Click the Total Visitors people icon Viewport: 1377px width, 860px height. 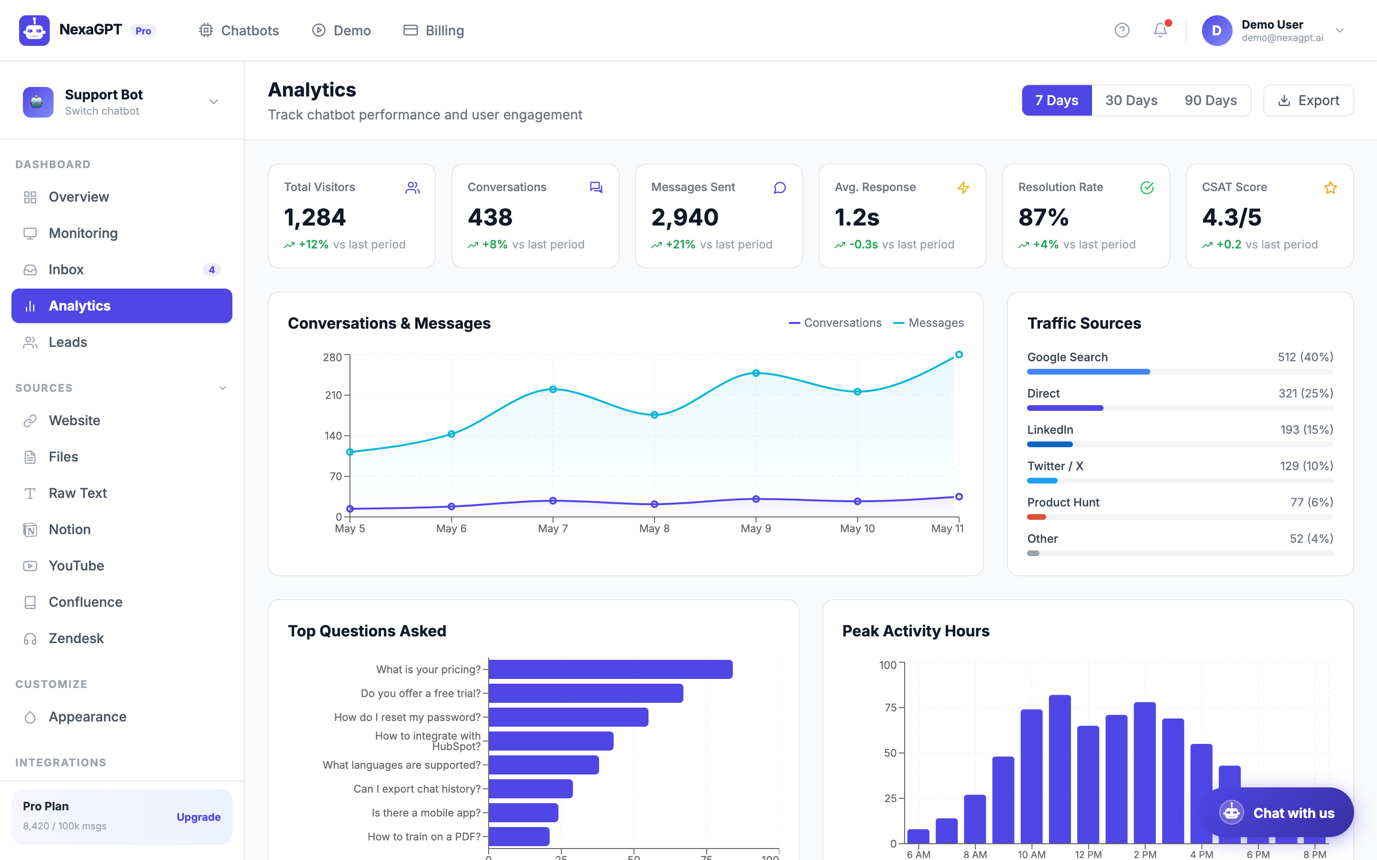[413, 188]
